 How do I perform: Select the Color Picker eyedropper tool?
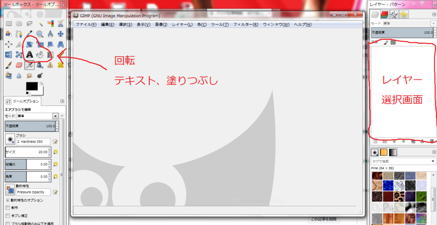(x=29, y=34)
